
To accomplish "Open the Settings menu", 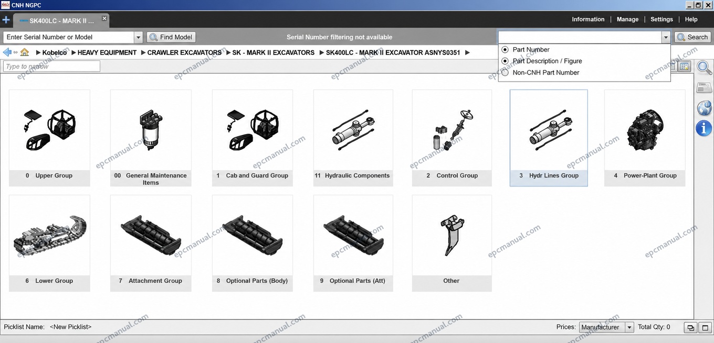I will pos(661,19).
